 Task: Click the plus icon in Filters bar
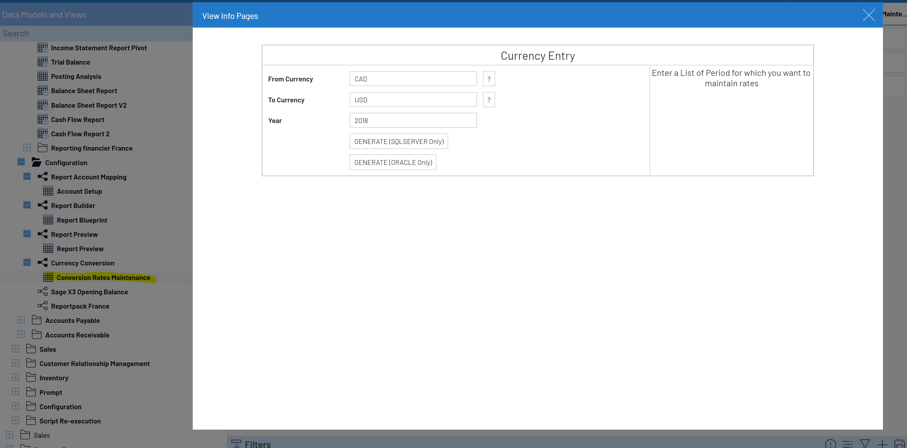click(x=882, y=444)
